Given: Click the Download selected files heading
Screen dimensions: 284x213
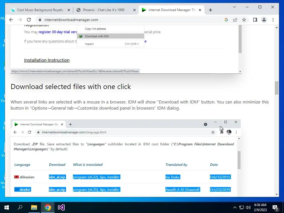Looking at the screenshot, I should coord(71,87).
